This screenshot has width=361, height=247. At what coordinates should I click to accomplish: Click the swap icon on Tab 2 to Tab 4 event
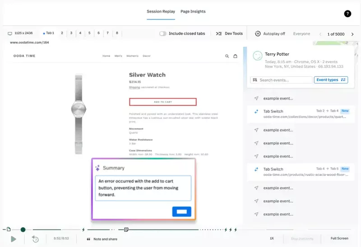point(256,111)
